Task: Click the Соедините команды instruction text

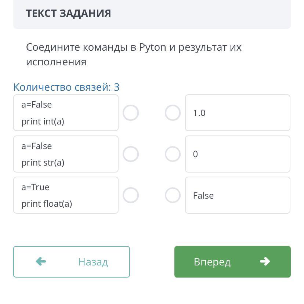Action: coord(134,54)
